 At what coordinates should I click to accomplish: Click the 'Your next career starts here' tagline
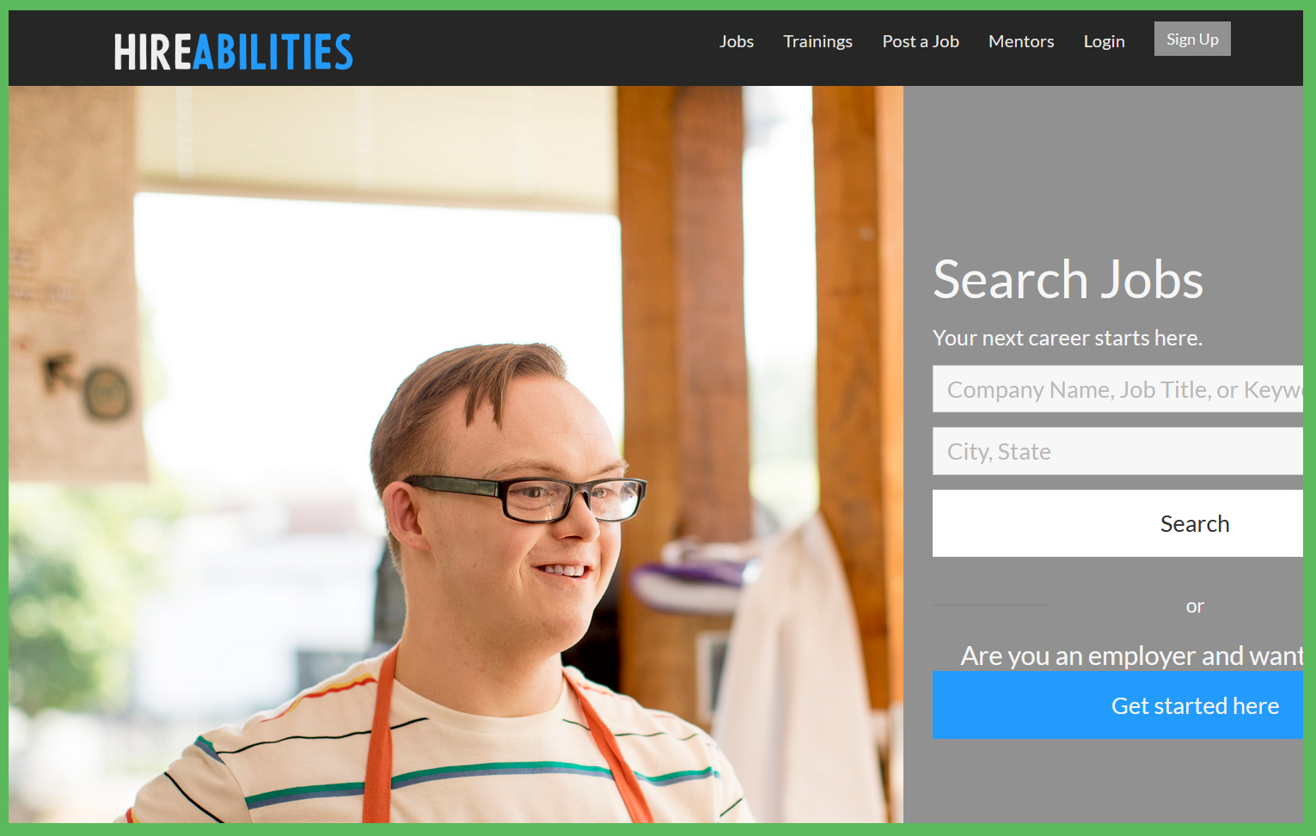(x=1068, y=338)
